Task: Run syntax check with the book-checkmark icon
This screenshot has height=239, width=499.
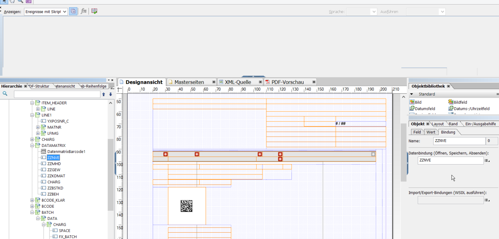Action: tap(94, 11)
